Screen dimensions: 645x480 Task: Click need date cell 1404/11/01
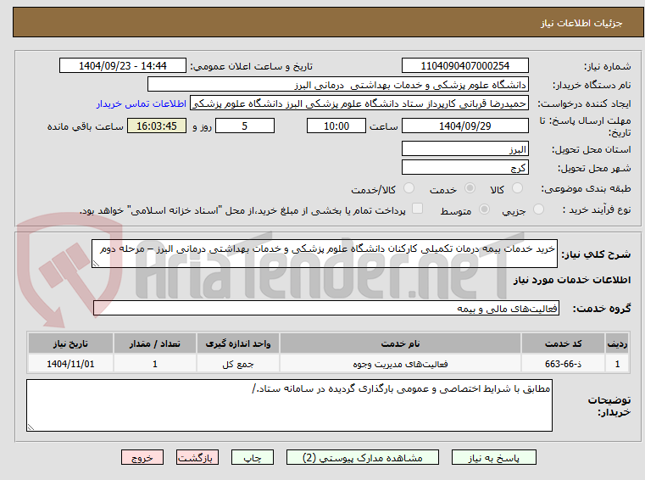(x=70, y=364)
